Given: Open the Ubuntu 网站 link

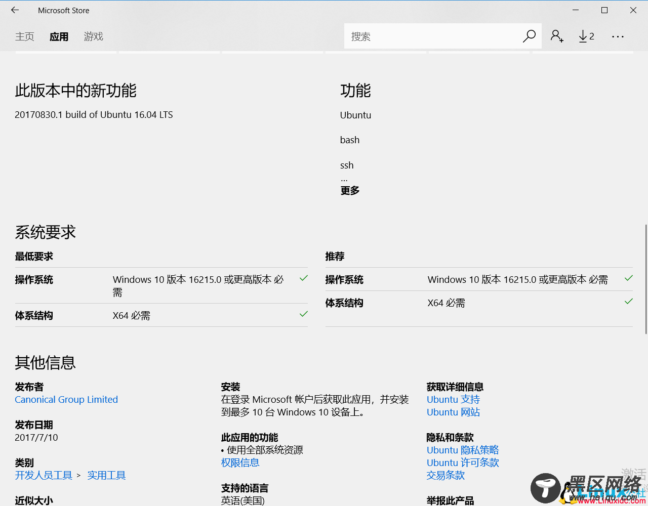Looking at the screenshot, I should 453,412.
